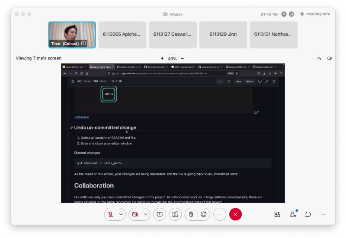Viewport: 346px width, 238px height.
Task: Open the chat panel
Action: pos(308,214)
